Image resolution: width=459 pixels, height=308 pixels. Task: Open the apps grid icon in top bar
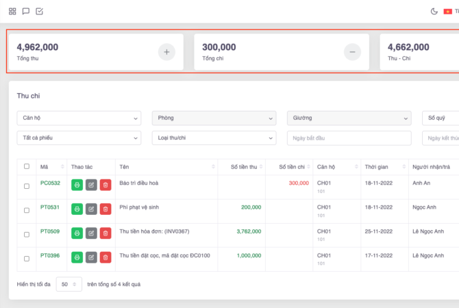point(12,11)
